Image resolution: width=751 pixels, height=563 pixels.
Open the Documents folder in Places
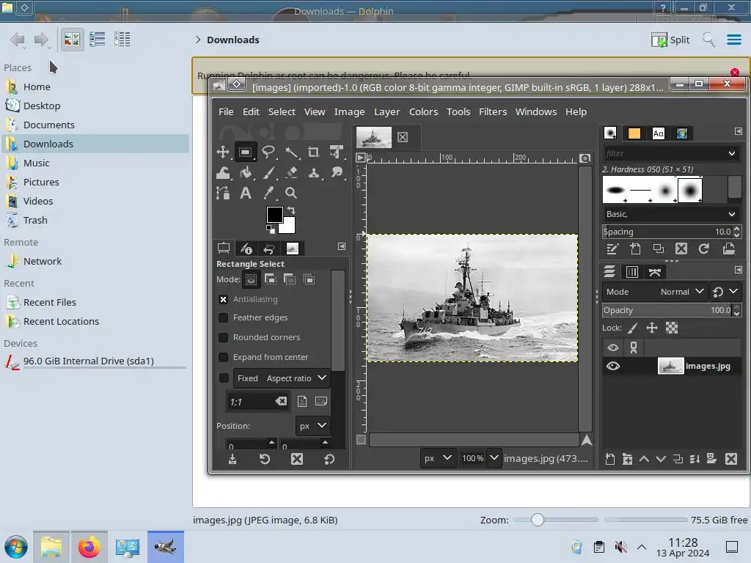click(x=48, y=125)
